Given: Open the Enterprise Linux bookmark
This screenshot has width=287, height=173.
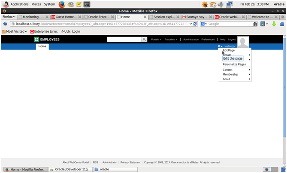Looking at the screenshot, I should click(x=44, y=31).
